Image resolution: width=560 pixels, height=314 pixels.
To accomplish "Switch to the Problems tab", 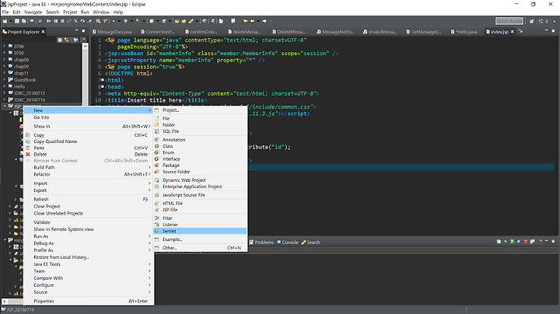I will (261, 242).
